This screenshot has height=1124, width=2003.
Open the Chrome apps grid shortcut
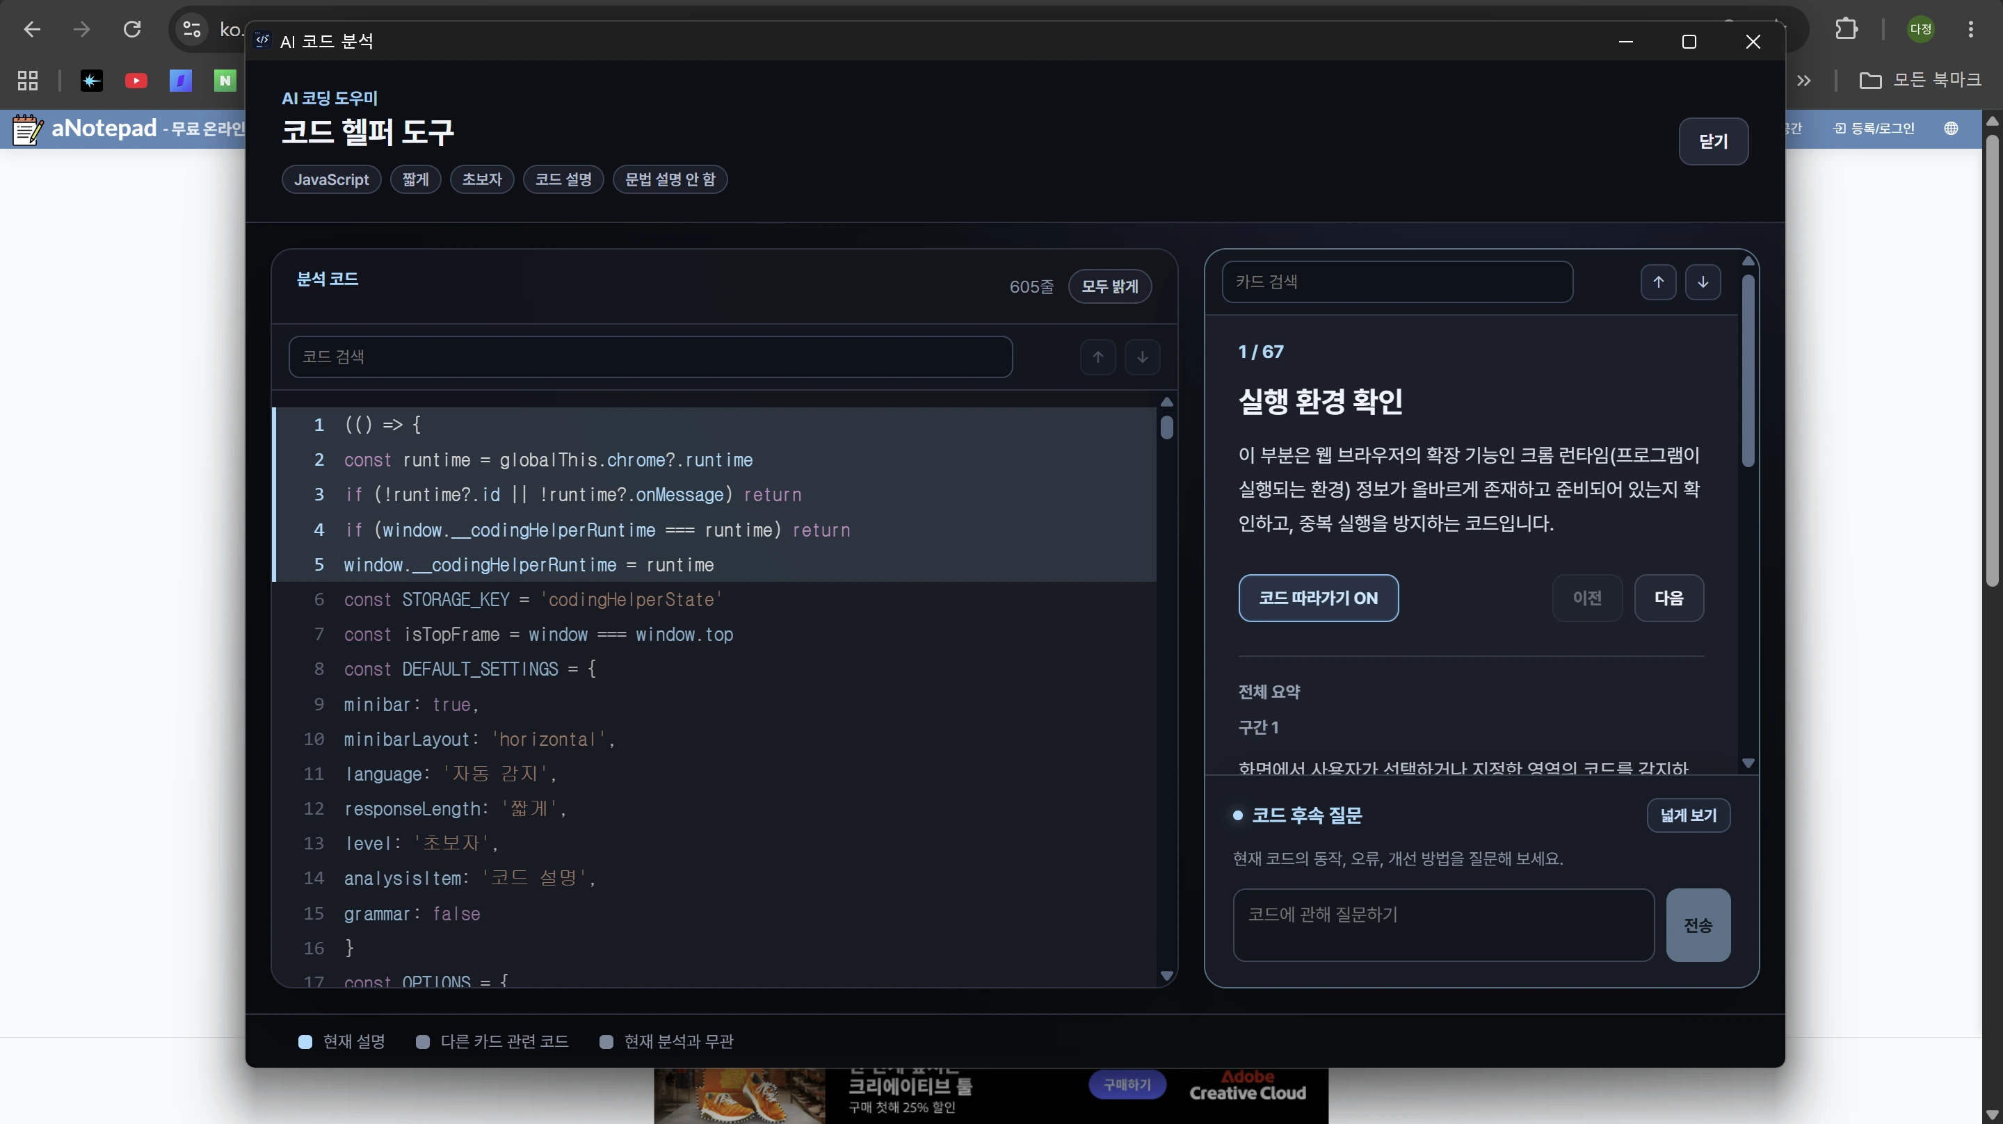(x=28, y=80)
